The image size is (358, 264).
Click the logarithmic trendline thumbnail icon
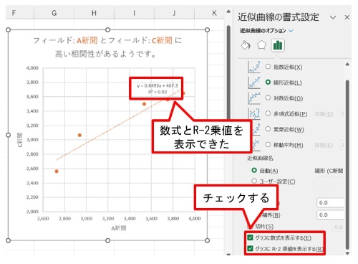254,98
